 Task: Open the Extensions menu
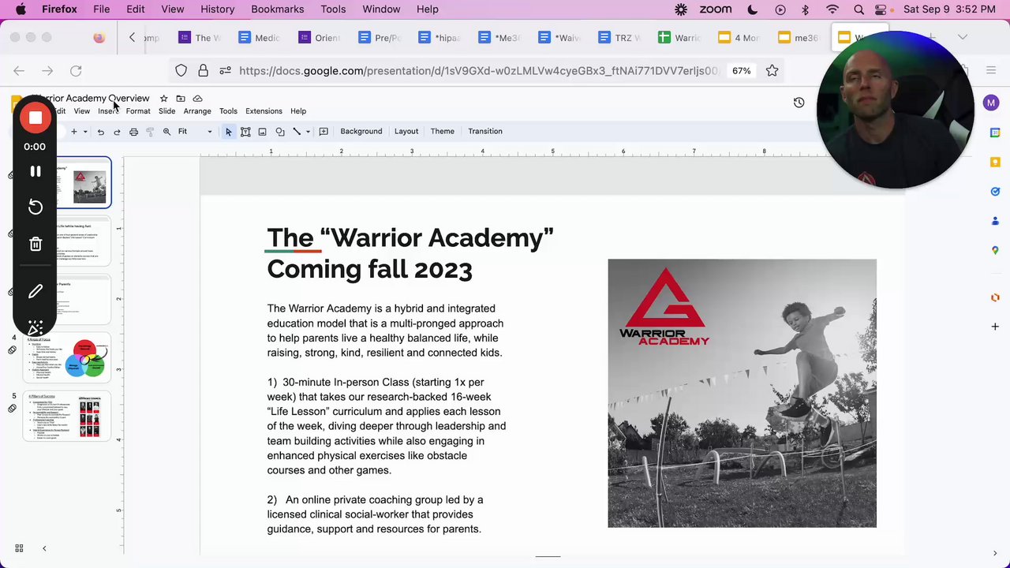coord(264,111)
